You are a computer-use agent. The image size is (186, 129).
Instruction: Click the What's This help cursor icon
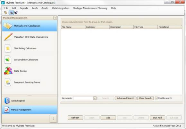point(16,13)
